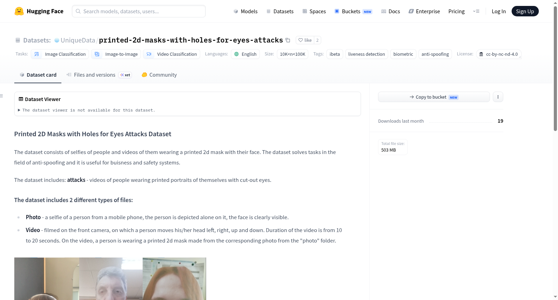
Task: Open the Community tab
Action: tap(159, 75)
